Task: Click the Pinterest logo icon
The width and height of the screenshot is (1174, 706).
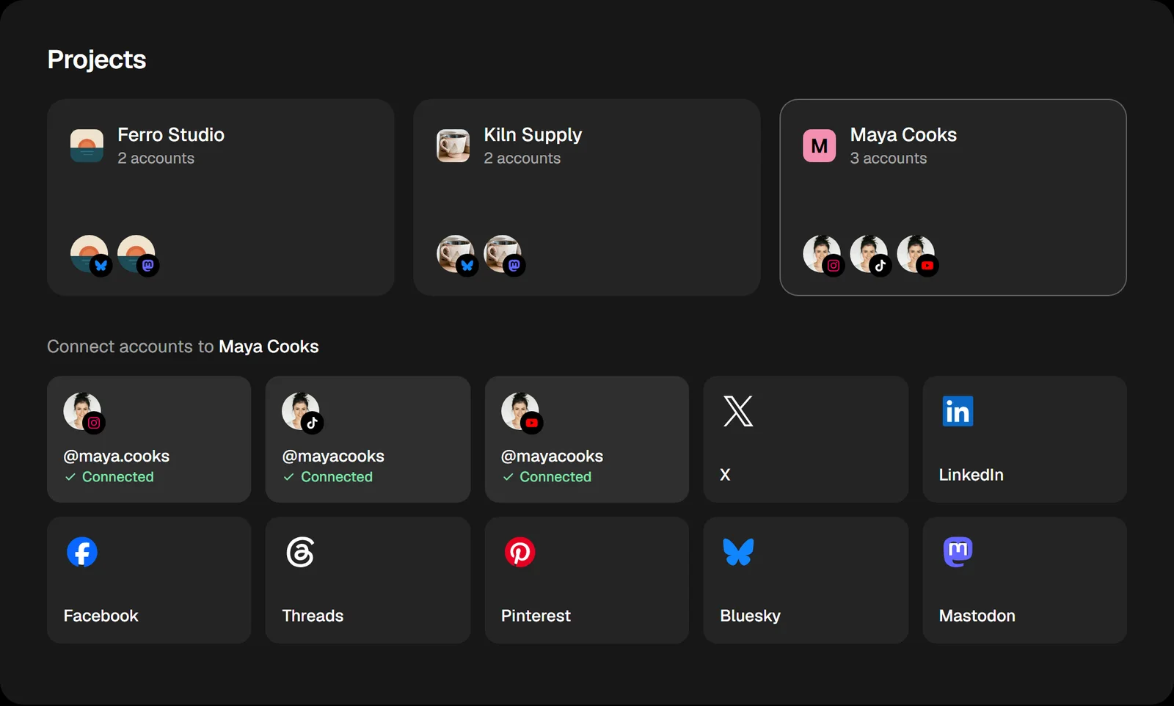Action: point(520,552)
